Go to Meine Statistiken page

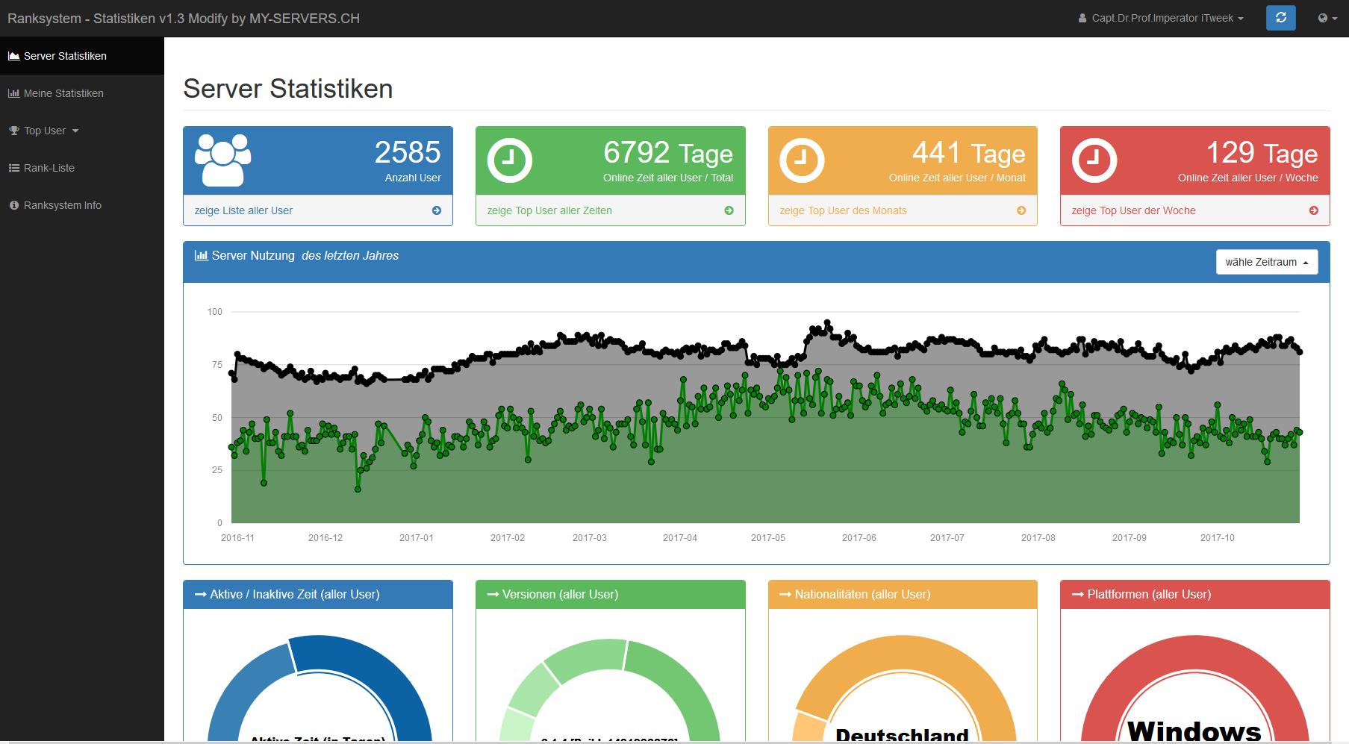pyautogui.click(x=63, y=93)
